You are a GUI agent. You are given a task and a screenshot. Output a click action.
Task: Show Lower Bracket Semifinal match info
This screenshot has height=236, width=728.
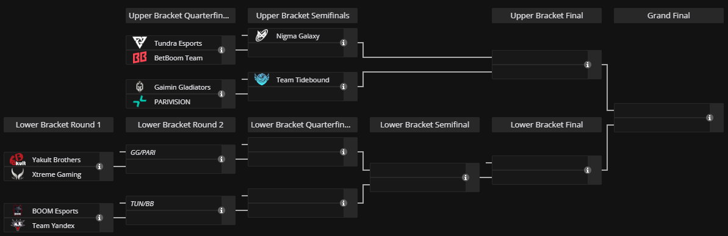click(466, 177)
